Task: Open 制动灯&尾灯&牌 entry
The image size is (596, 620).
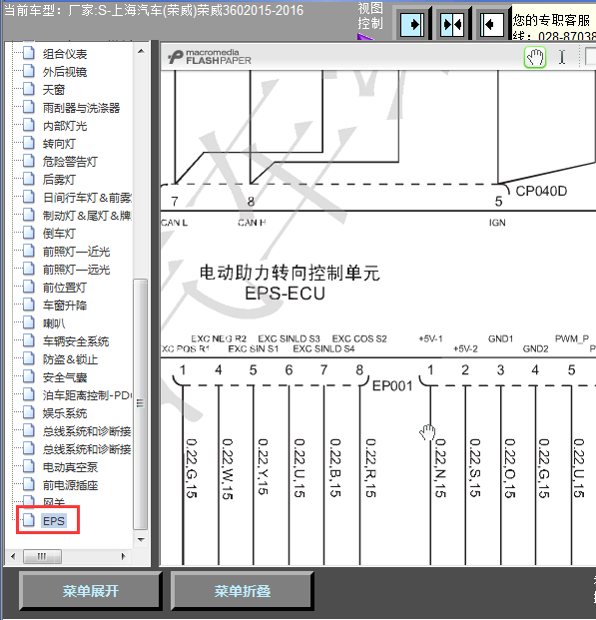Action: [87, 216]
